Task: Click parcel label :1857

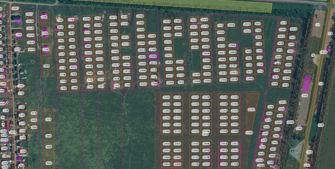Action: [16, 9]
